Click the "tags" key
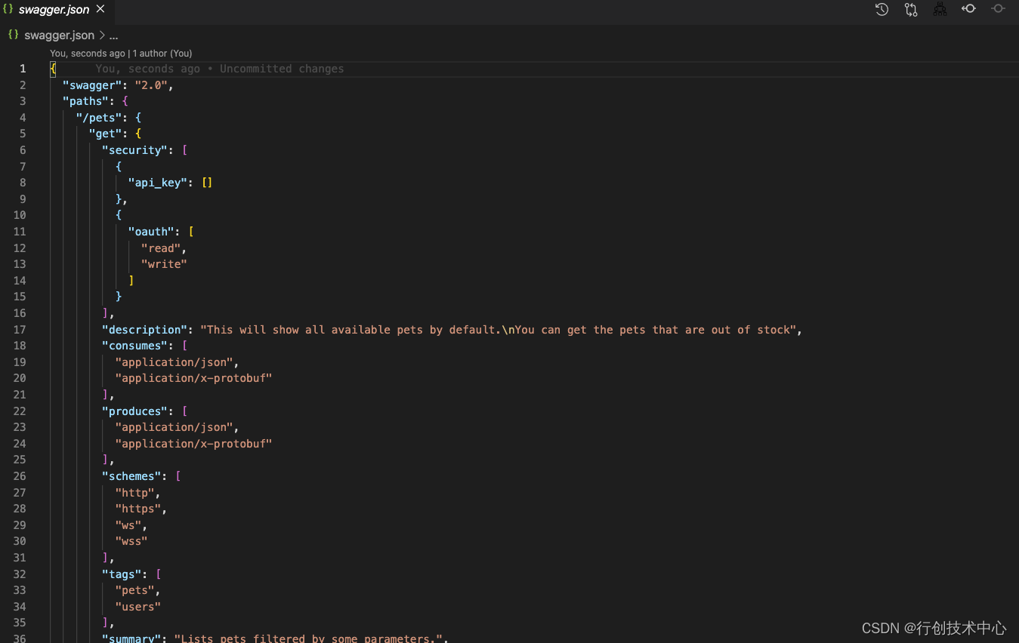This screenshot has width=1019, height=643. [122, 574]
